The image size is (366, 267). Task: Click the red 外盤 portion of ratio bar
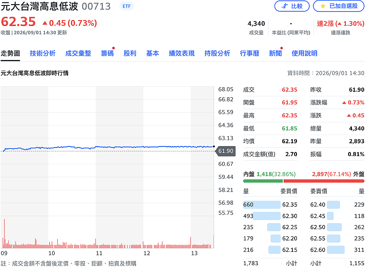tap(324, 181)
